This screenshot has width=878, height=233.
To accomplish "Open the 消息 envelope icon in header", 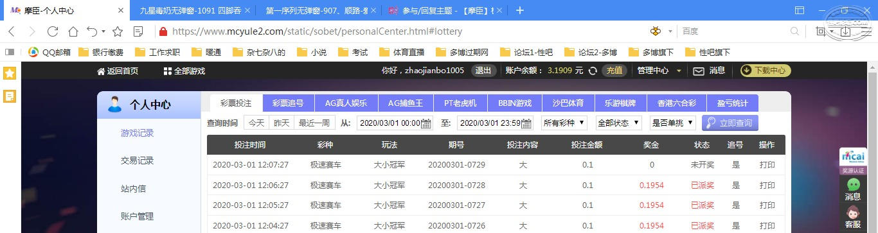I will (x=699, y=71).
